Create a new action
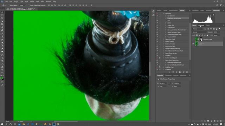This screenshot has width=225, height=126. point(184,72)
